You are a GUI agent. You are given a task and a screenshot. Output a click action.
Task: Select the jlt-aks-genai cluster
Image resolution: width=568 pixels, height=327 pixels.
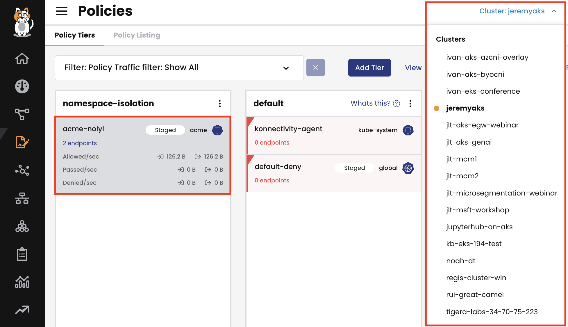[469, 142]
